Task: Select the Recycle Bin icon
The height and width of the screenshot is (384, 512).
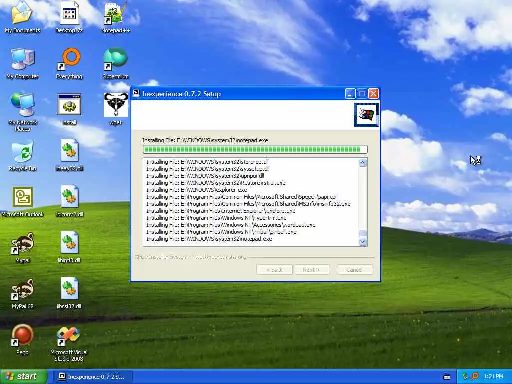Action: tap(22, 156)
